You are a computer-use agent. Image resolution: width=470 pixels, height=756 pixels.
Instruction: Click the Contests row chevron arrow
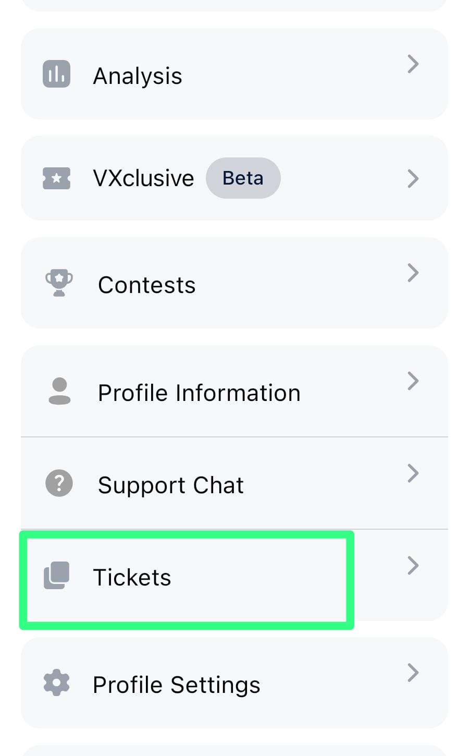click(x=413, y=273)
